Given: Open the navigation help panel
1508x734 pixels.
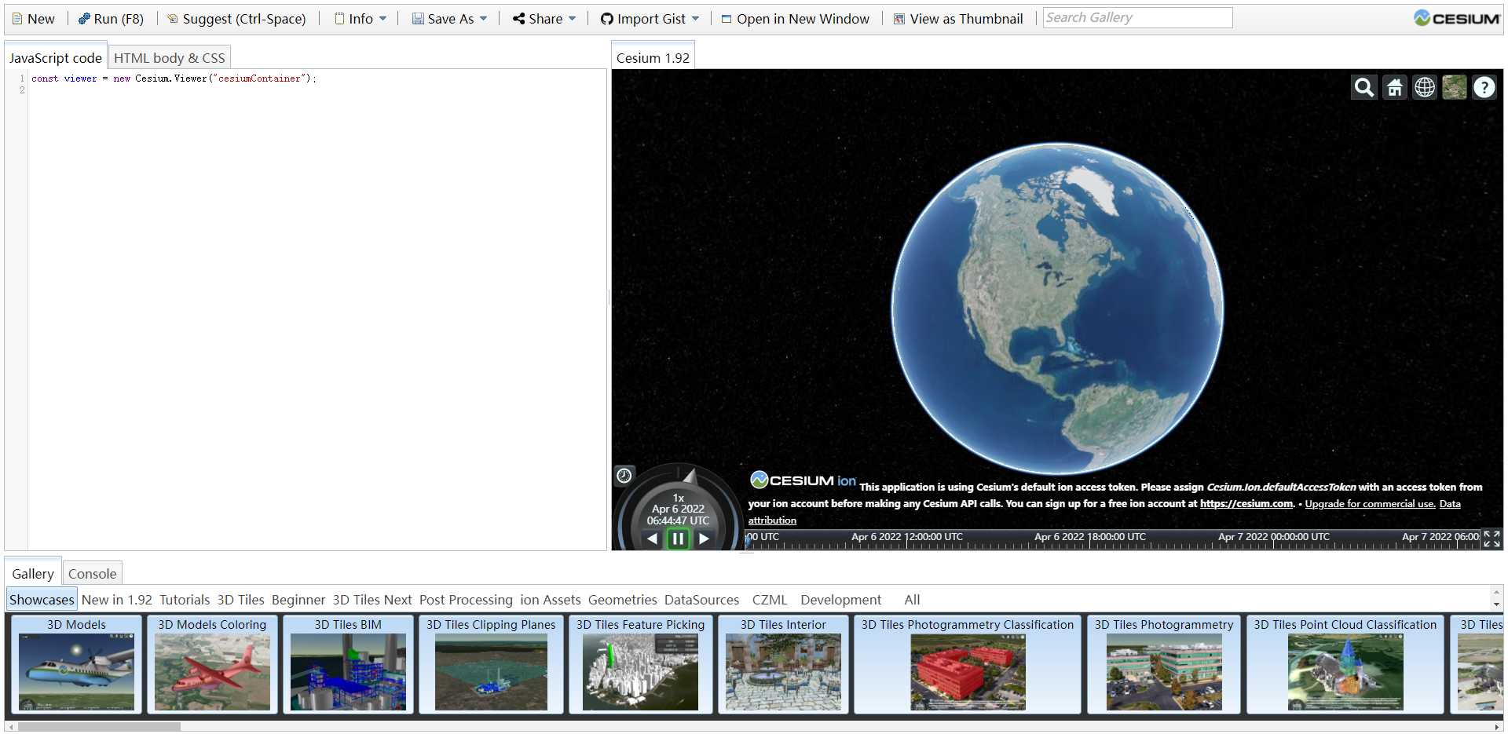Looking at the screenshot, I should coord(1484,87).
